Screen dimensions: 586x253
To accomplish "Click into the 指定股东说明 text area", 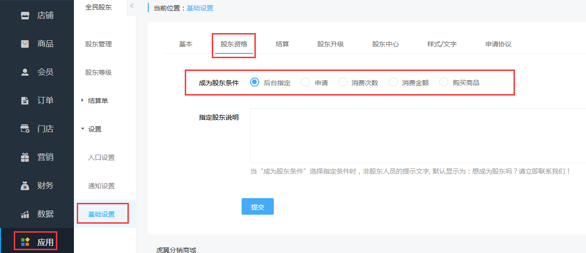I will (x=418, y=136).
